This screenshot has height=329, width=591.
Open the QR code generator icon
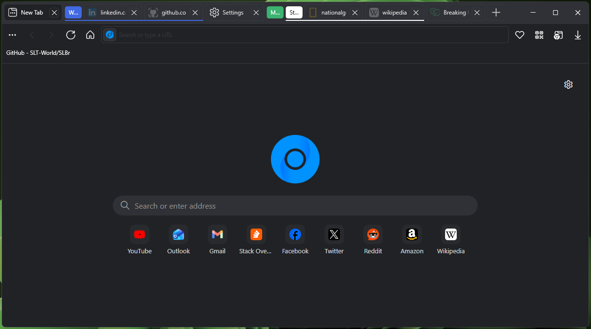click(x=539, y=35)
